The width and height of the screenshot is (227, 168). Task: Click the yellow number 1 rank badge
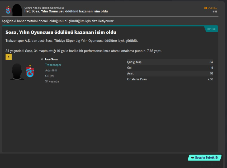point(8,57)
